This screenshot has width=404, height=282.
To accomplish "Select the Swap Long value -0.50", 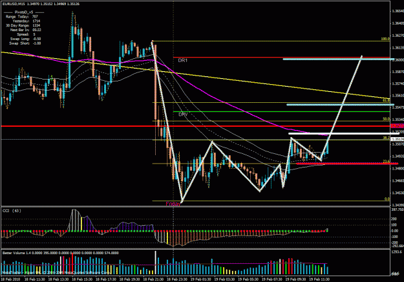I will tap(37, 39).
